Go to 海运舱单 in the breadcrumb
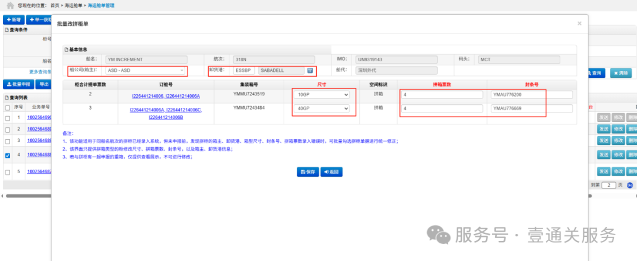637x261 pixels. tap(73, 5)
